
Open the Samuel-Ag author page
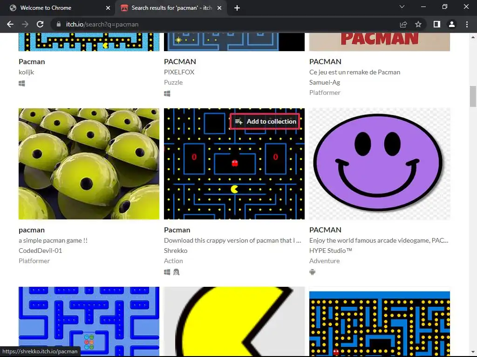click(x=325, y=83)
